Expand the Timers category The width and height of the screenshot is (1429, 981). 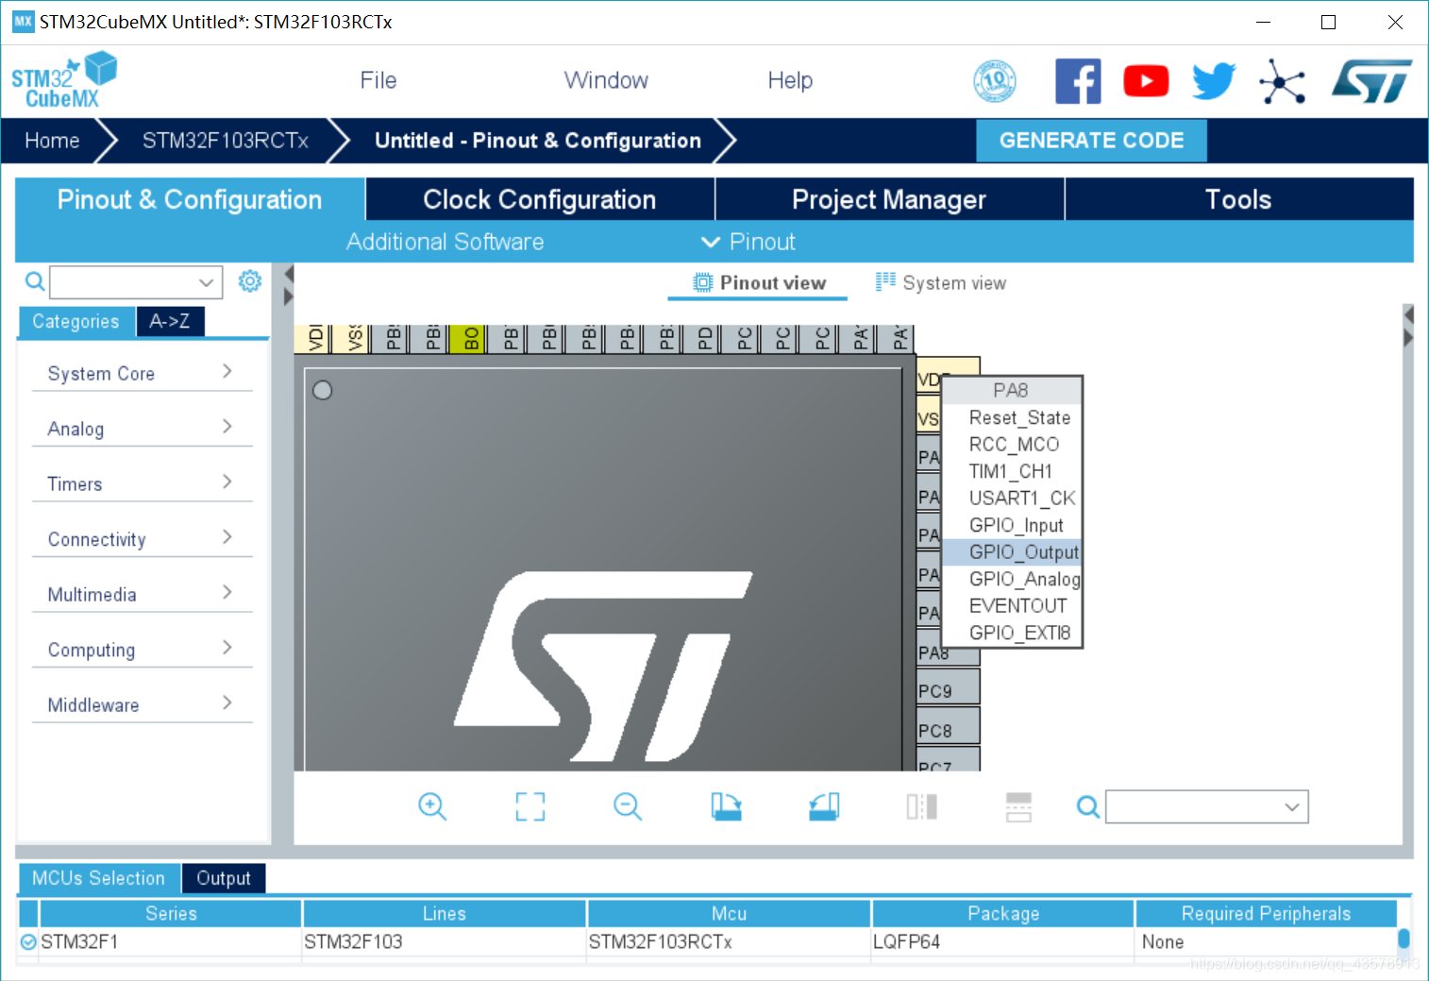coord(143,484)
